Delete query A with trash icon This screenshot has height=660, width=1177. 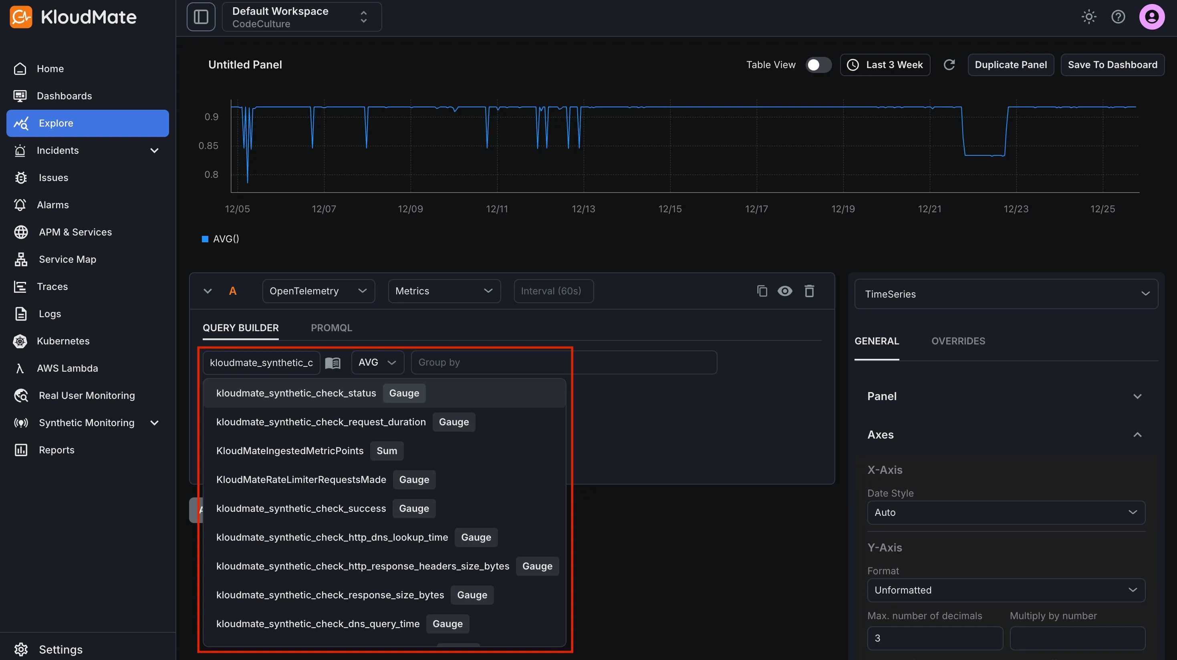[809, 291]
